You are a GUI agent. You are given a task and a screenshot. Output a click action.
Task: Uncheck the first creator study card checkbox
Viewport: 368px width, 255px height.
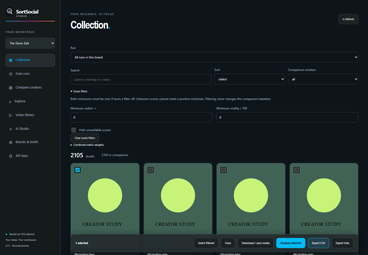pos(78,170)
